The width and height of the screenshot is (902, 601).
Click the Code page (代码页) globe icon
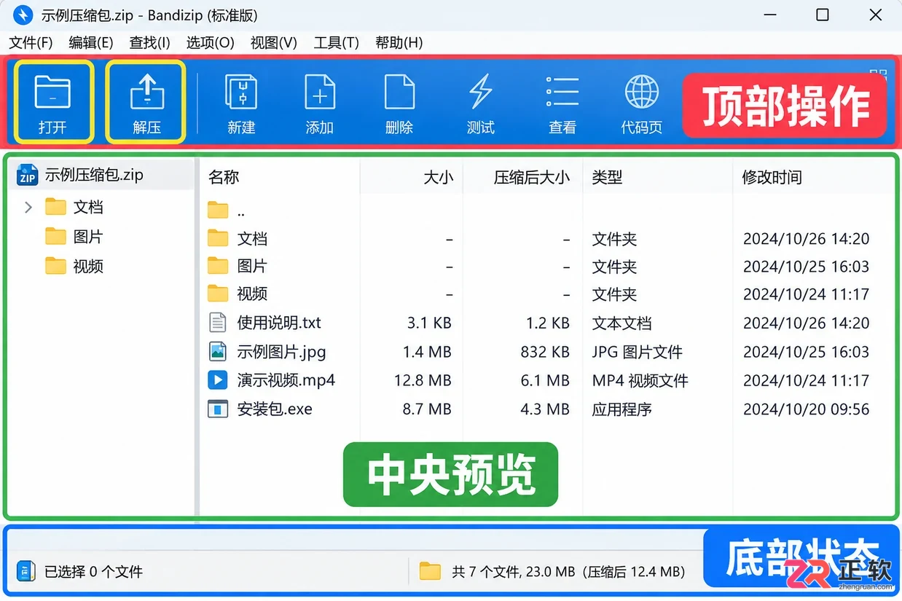(x=642, y=93)
